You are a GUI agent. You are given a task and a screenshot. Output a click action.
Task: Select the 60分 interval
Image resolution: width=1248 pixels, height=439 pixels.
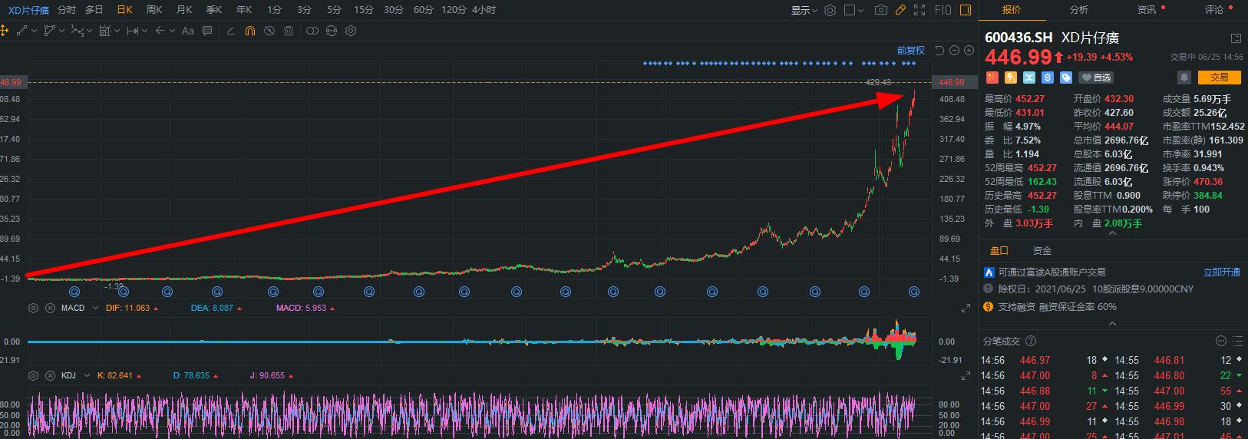coord(423,10)
